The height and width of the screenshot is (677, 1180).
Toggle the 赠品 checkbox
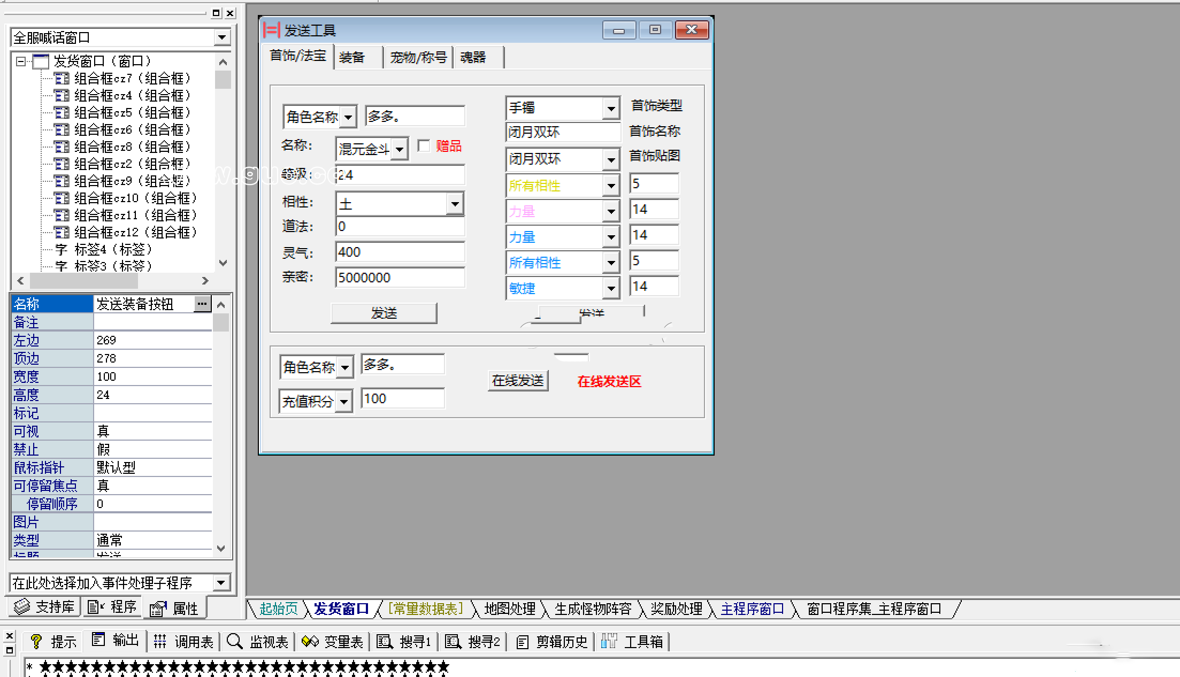(x=424, y=146)
